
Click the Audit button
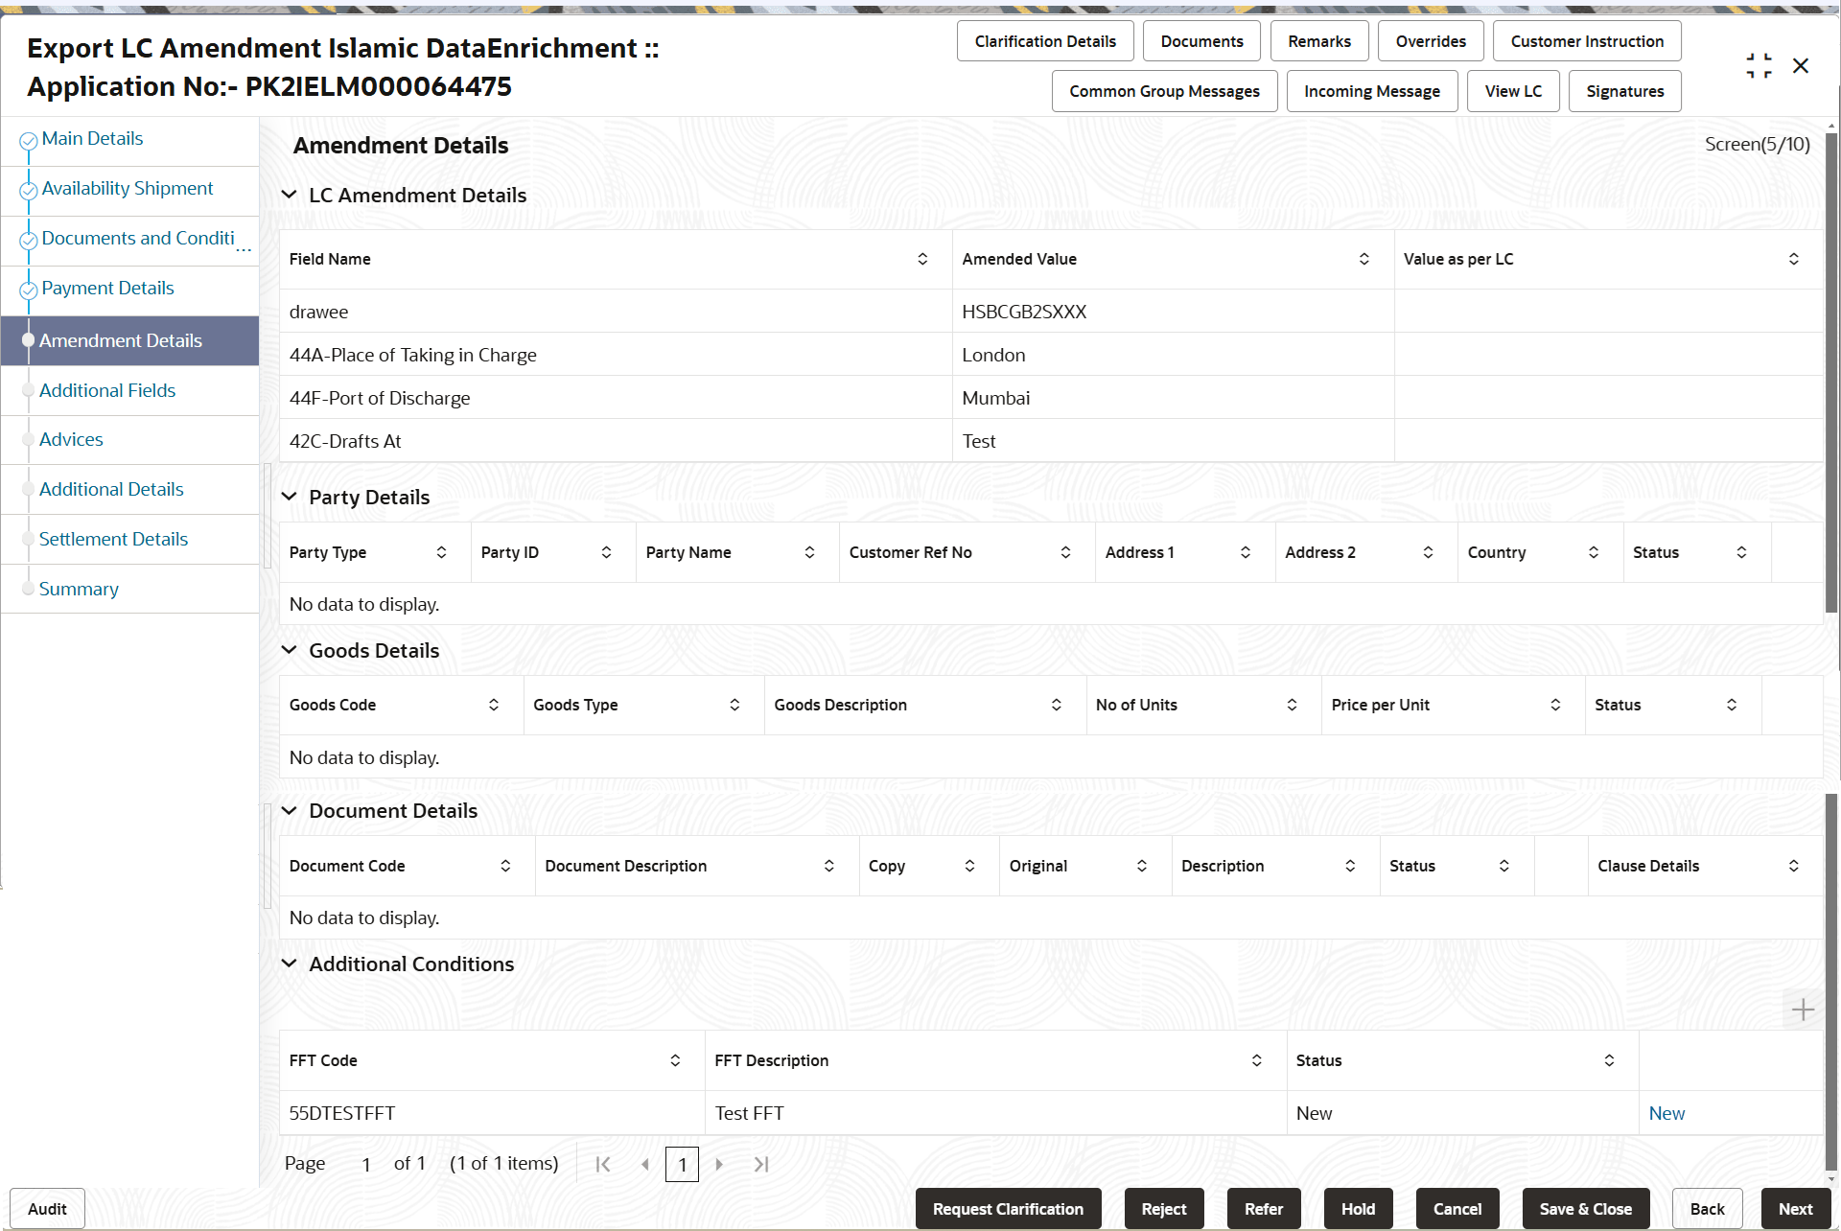45,1208
